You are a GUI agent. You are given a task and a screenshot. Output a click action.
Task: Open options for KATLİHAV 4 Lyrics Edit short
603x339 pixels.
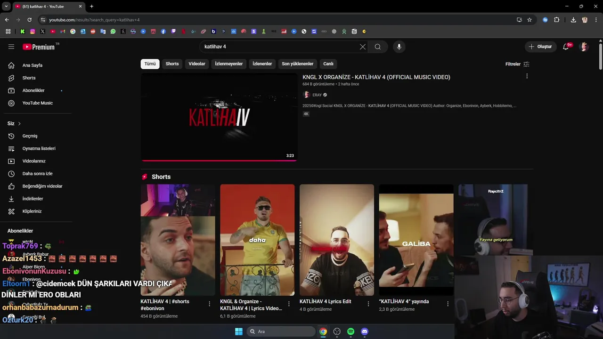pyautogui.click(x=368, y=304)
